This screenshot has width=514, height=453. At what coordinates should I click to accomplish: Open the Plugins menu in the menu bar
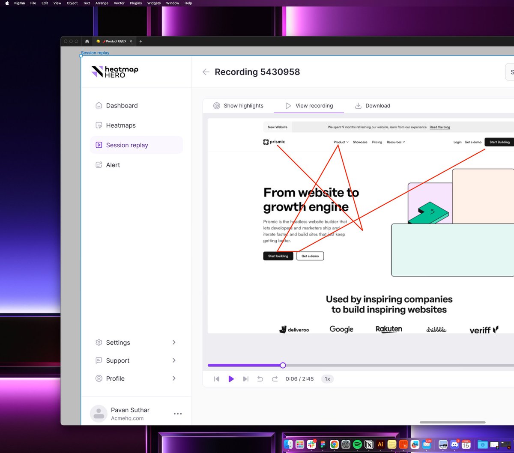pos(136,3)
